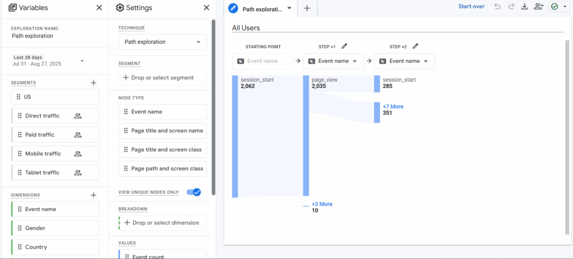Screen dimensions: 573x259
Task: Close the Variables panel
Action: [x=99, y=8]
